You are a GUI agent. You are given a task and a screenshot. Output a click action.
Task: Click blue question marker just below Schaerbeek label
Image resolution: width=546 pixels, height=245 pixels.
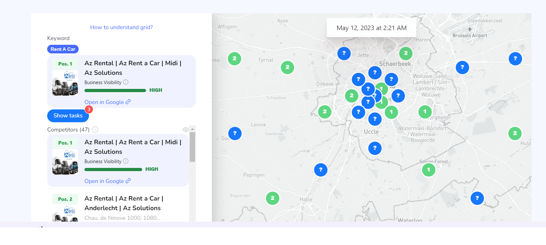(391, 79)
